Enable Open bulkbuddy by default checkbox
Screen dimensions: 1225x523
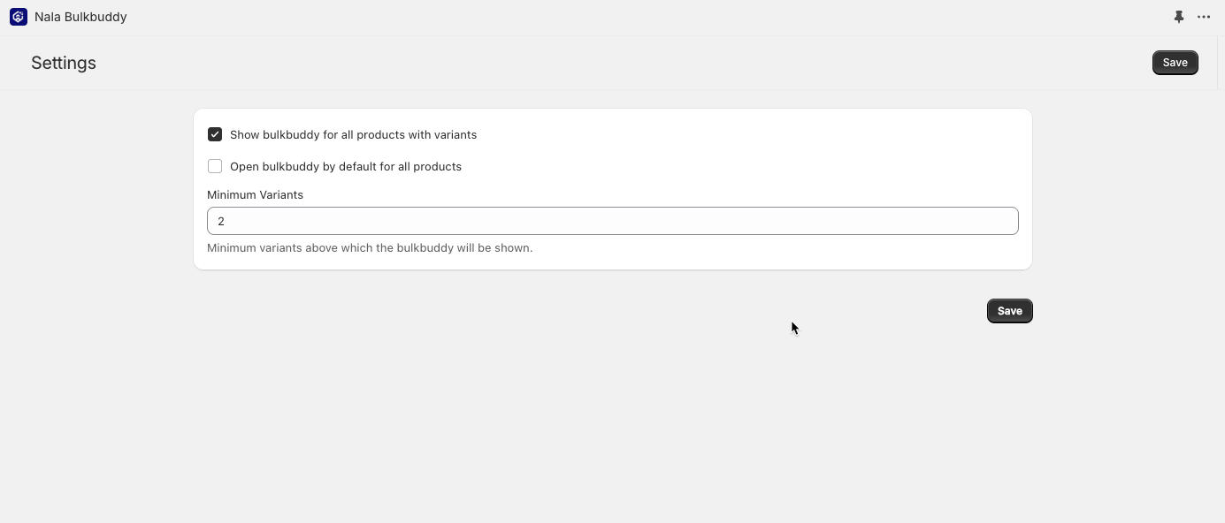pos(215,166)
